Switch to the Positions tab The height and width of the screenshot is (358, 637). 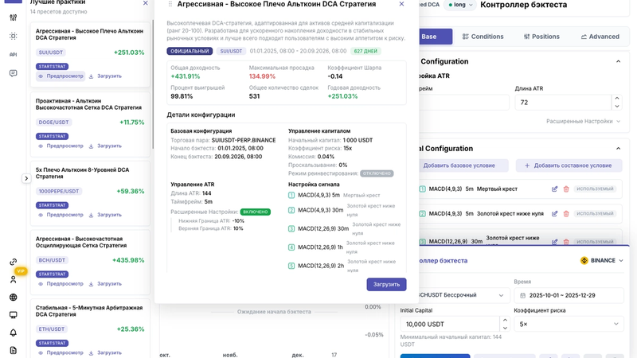point(541,37)
